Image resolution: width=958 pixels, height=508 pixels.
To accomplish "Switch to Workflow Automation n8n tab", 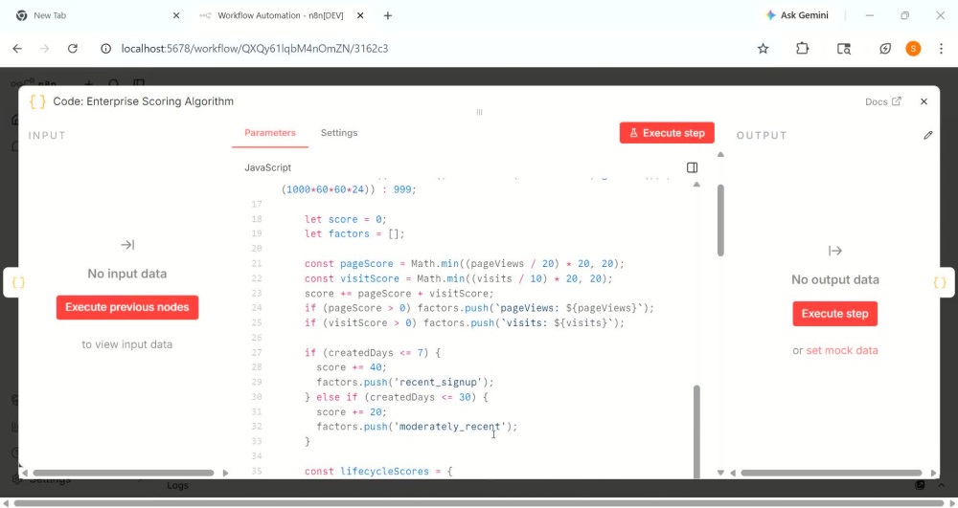I will 281,16.
